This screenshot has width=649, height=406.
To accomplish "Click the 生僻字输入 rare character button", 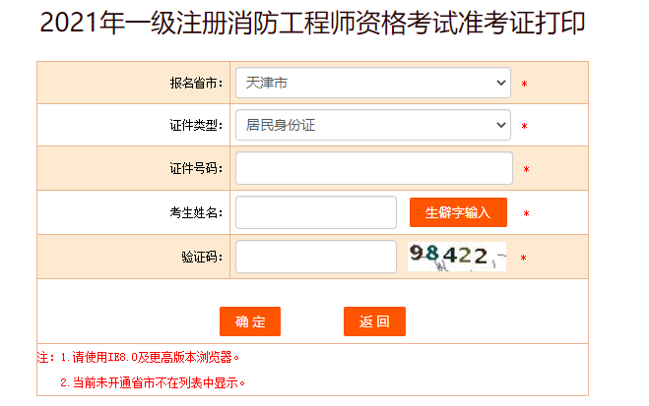I will (458, 212).
